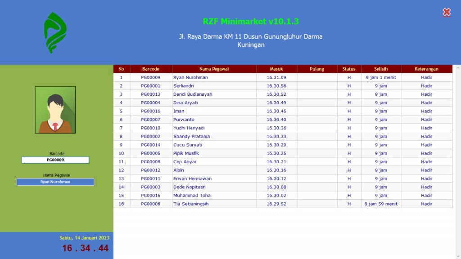This screenshot has width=461, height=259.
Task: Select the Nama Pegawai field showing Ryan Nurohman
Action: click(x=55, y=182)
